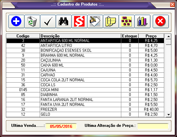Select the COCA LS row
177x137 pixels.
(x=85, y=85)
